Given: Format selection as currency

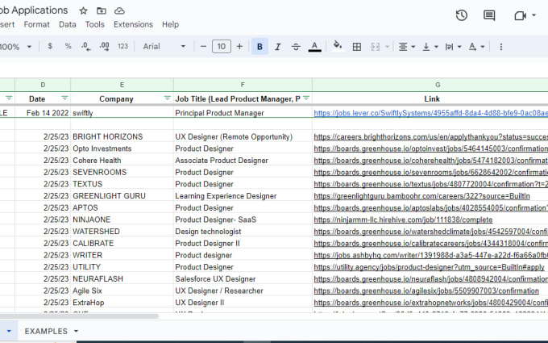Looking at the screenshot, I should point(50,46).
